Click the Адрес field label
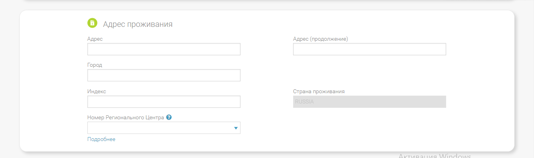This screenshot has height=158, width=534. [x=95, y=39]
